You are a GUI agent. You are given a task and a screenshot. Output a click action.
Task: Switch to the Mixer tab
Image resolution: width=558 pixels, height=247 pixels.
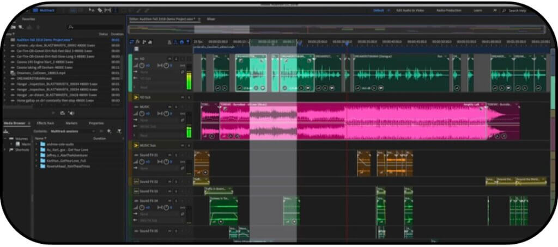click(211, 19)
